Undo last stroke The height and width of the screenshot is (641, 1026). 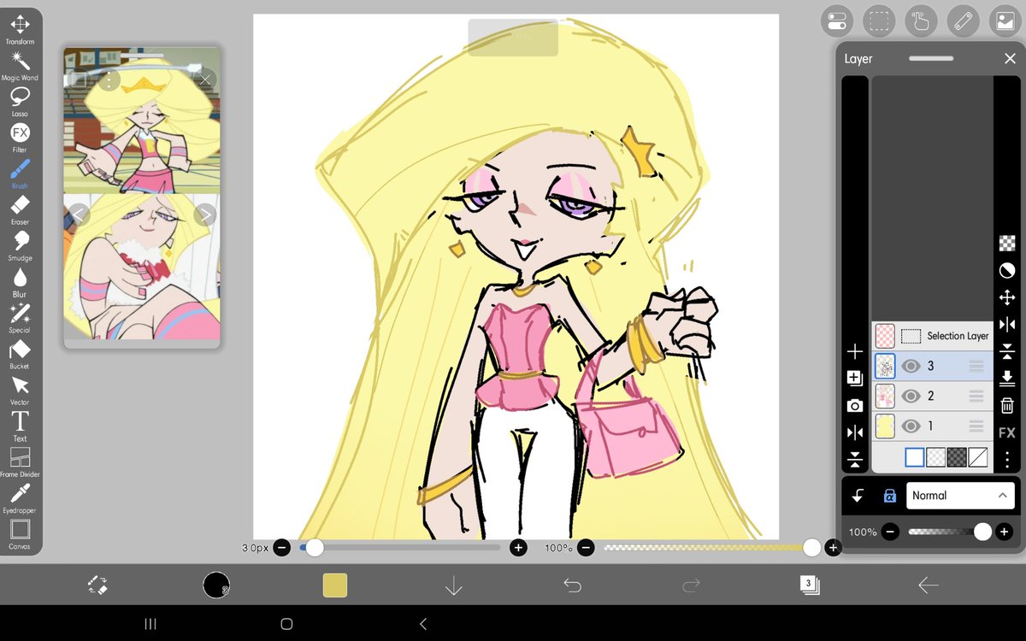[572, 585]
